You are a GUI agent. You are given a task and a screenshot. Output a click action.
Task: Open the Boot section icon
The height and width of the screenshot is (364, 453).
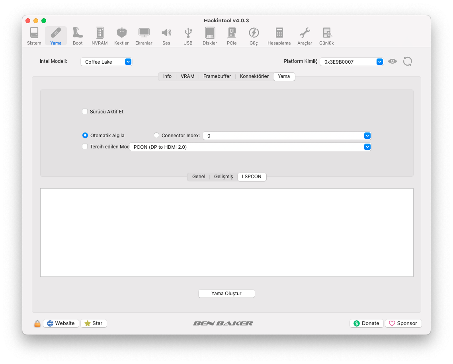click(78, 36)
